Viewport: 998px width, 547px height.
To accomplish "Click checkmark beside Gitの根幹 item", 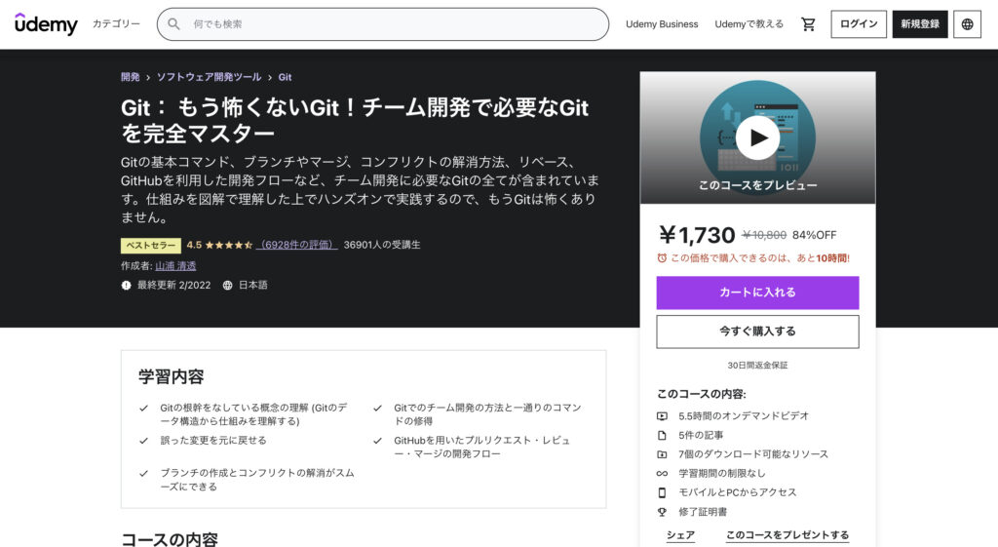I will point(144,409).
